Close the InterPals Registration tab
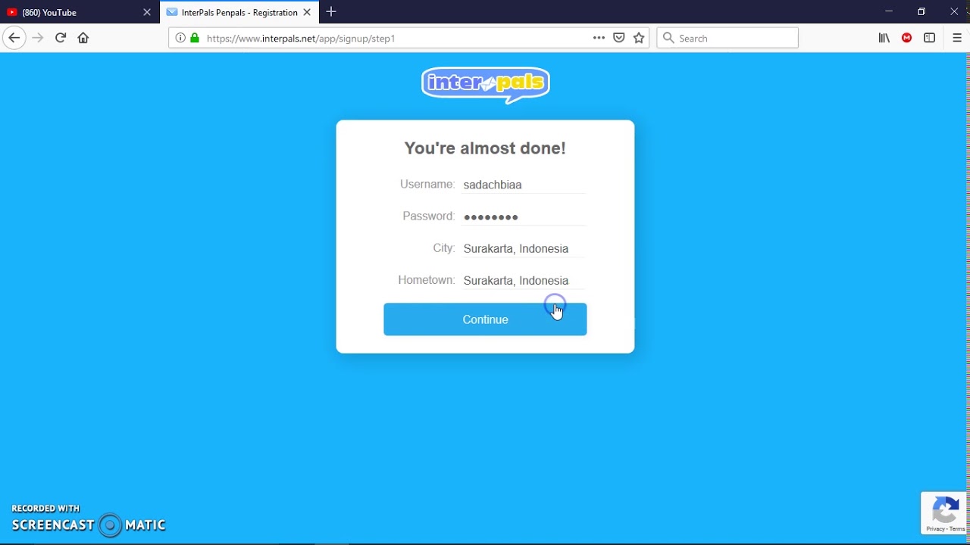The image size is (970, 545). pyautogui.click(x=307, y=12)
